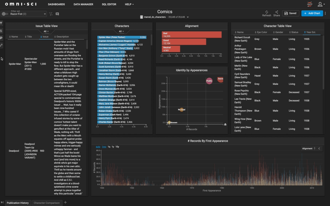The height and width of the screenshot is (206, 330).
Task: Clear all filters with funnel-x icon
Action: 51,14
